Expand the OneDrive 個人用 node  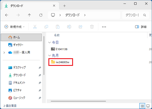coord(4,53)
